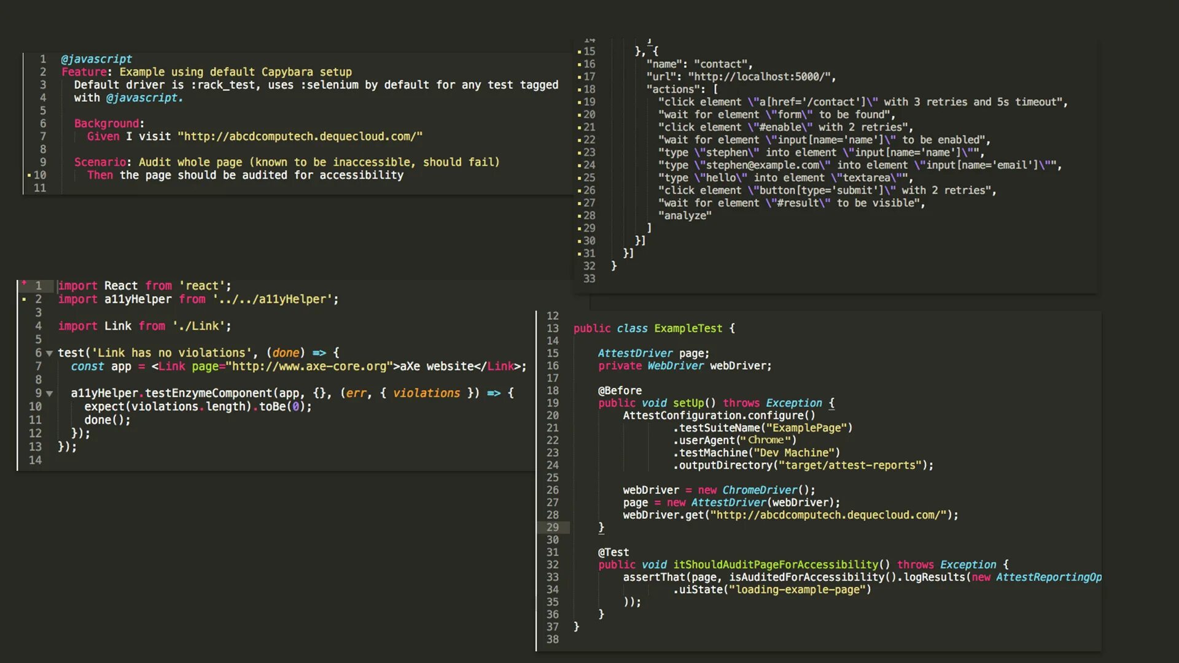Click the highlighted line number 29 in the Java gutter
This screenshot has height=663, width=1179.
[x=553, y=527]
